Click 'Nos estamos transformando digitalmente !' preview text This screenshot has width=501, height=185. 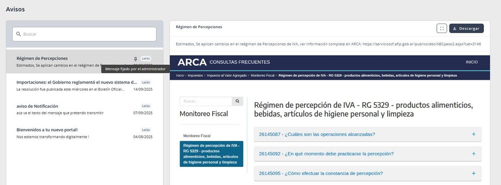coord(53,137)
